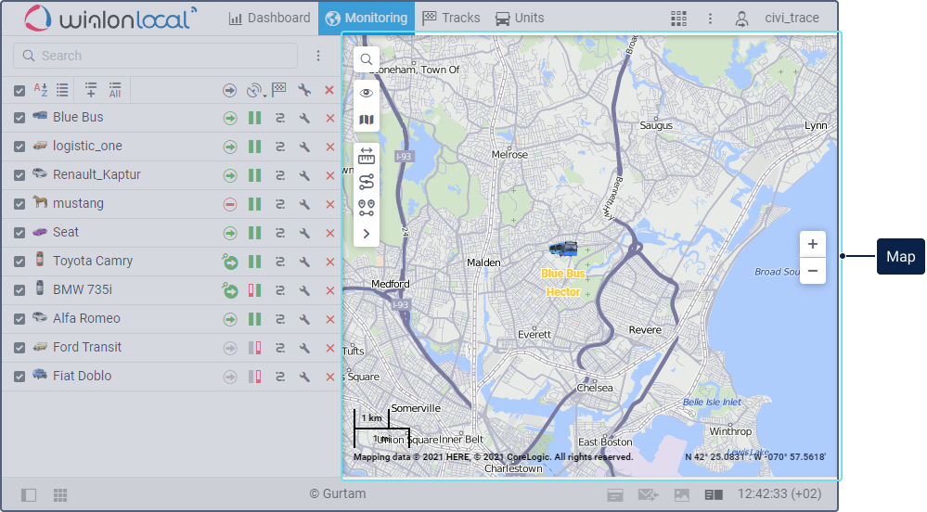Click the 12:42:33 (+02) clock
The height and width of the screenshot is (512, 927).
point(779,493)
